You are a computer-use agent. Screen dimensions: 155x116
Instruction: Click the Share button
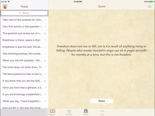click(x=102, y=101)
